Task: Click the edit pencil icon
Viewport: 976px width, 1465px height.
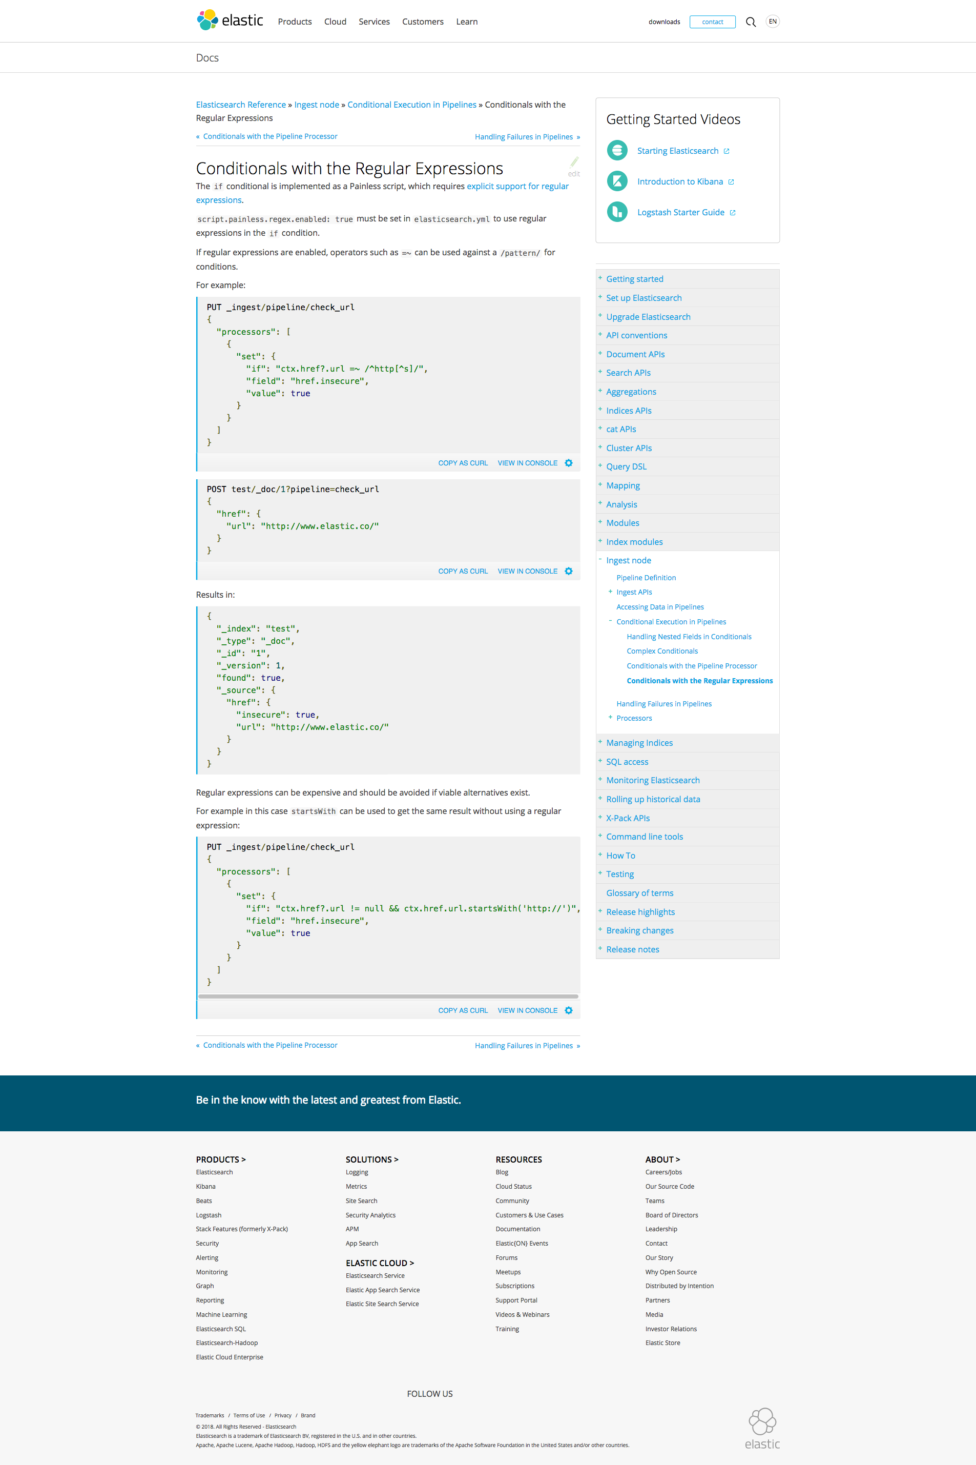Action: [x=574, y=162]
